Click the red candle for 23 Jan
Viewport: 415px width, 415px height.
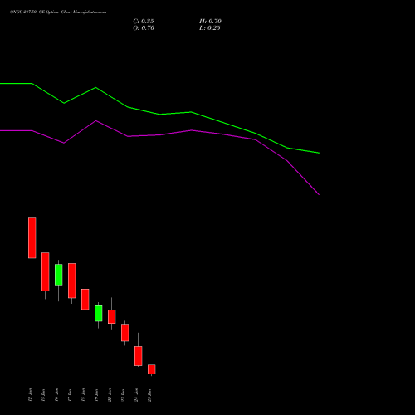click(125, 333)
